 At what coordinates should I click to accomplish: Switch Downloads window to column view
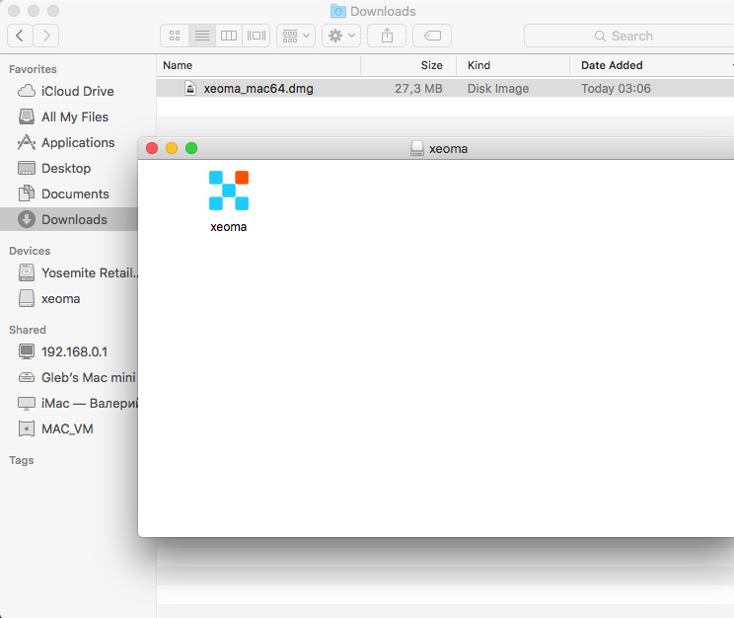(x=229, y=36)
